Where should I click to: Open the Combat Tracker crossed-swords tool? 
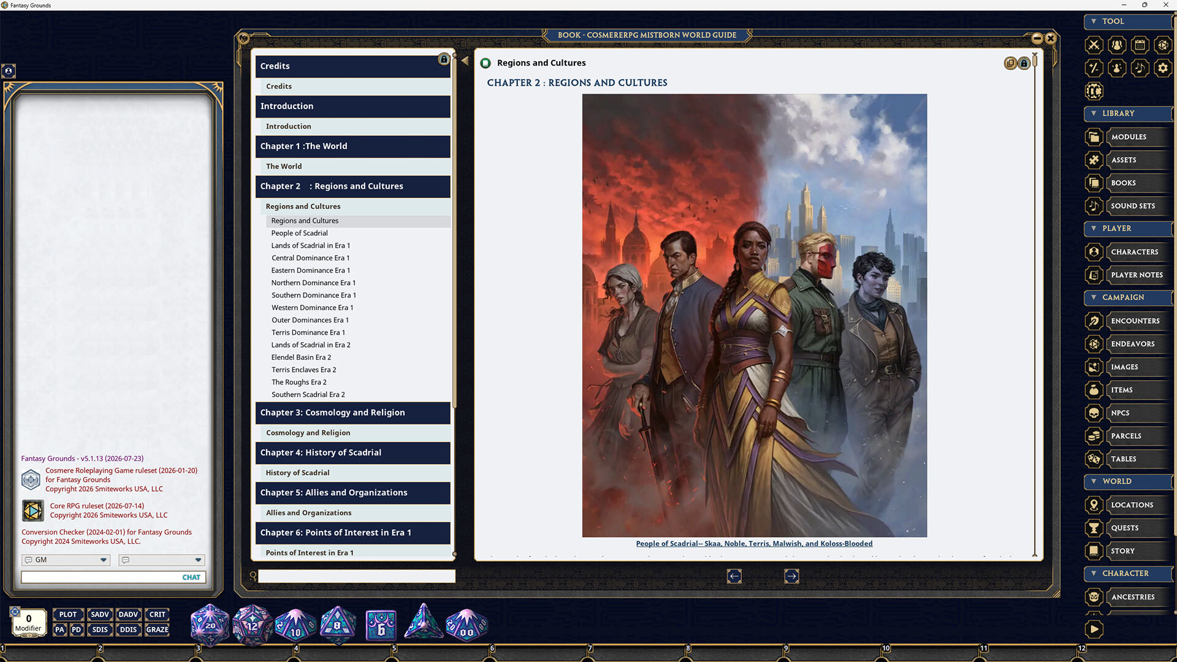tap(1094, 45)
